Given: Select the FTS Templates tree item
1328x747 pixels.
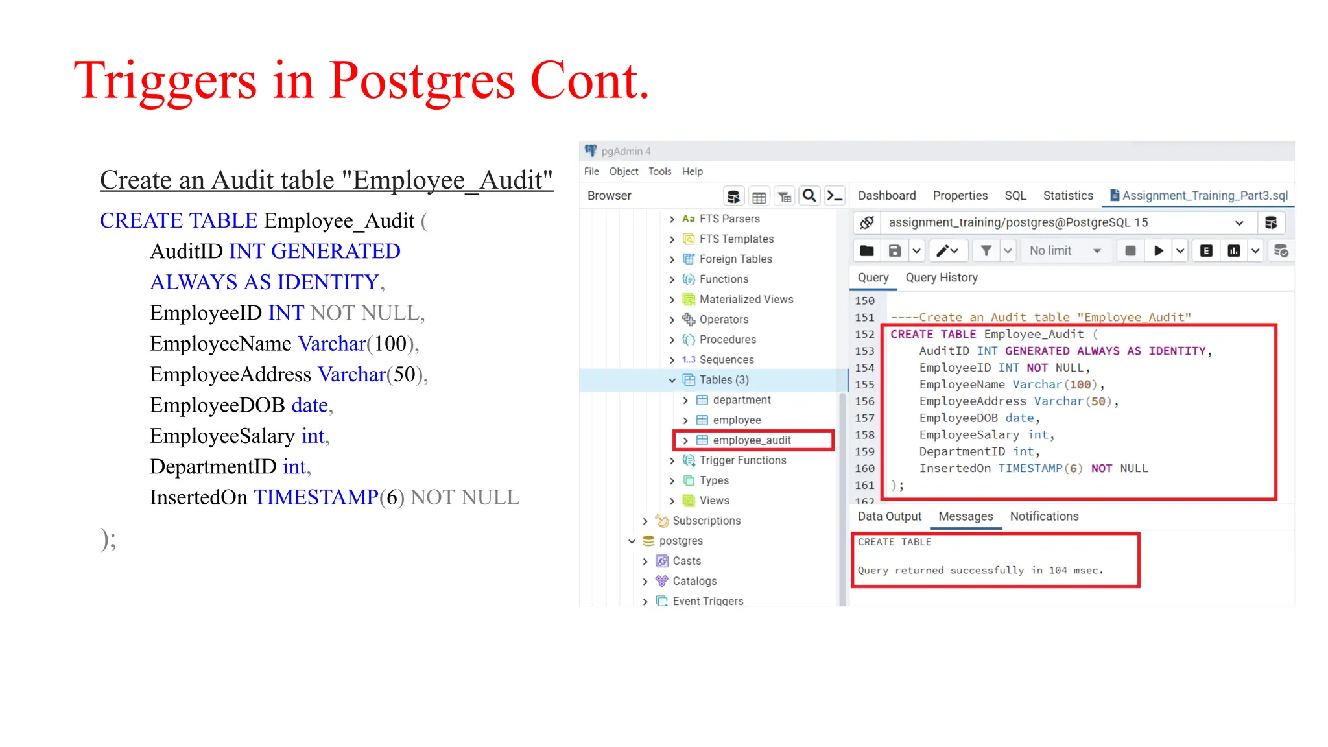Looking at the screenshot, I should (737, 239).
